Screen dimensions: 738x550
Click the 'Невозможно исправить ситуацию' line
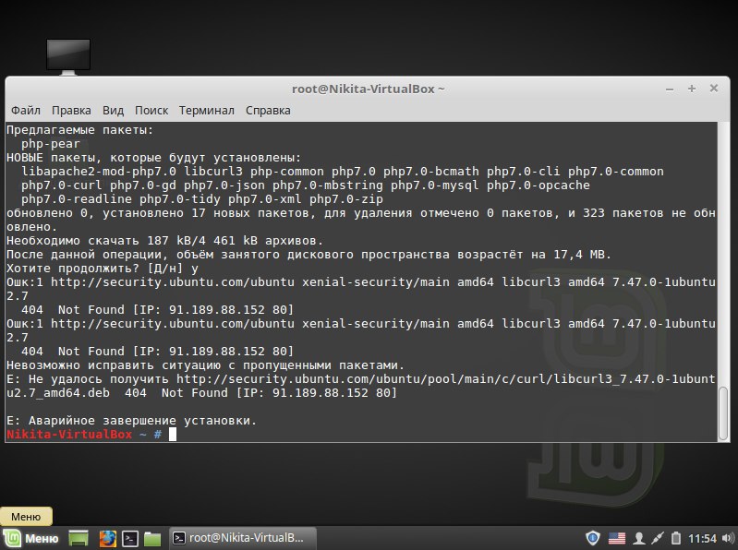click(x=205, y=365)
